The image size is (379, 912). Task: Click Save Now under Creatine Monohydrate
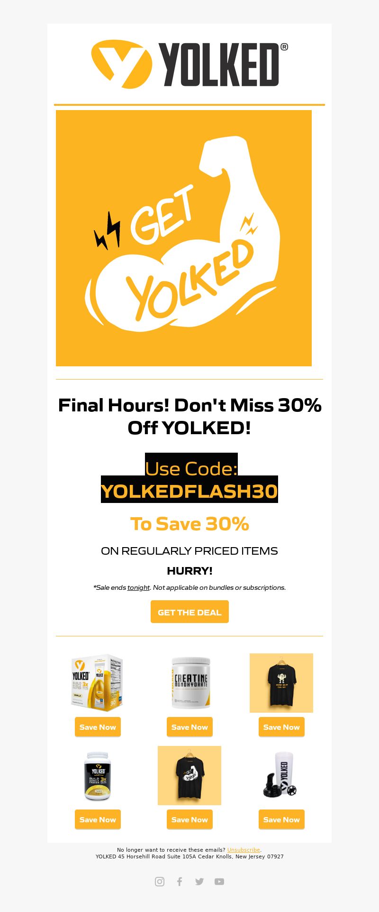pyautogui.click(x=189, y=727)
